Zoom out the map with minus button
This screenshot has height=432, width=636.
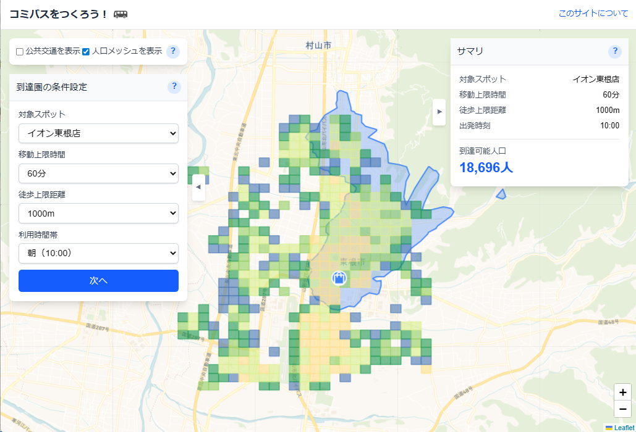[x=622, y=409]
